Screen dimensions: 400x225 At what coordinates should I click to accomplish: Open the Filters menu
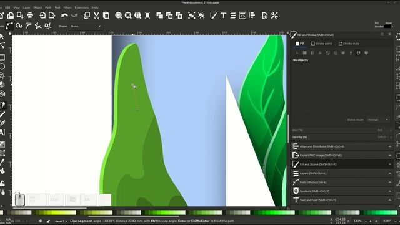[67, 7]
